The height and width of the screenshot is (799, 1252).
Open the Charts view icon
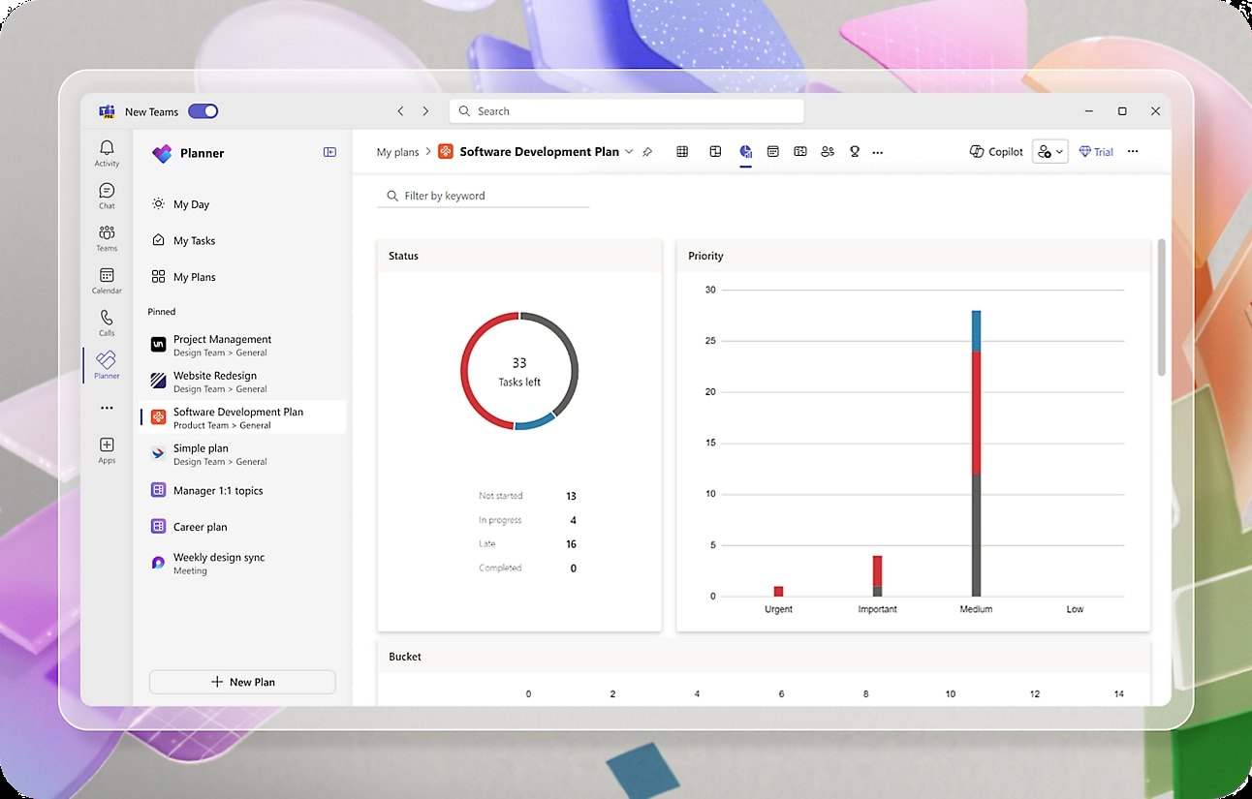[745, 151]
